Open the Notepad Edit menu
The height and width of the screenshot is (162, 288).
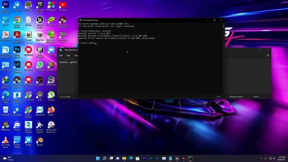tap(68, 55)
